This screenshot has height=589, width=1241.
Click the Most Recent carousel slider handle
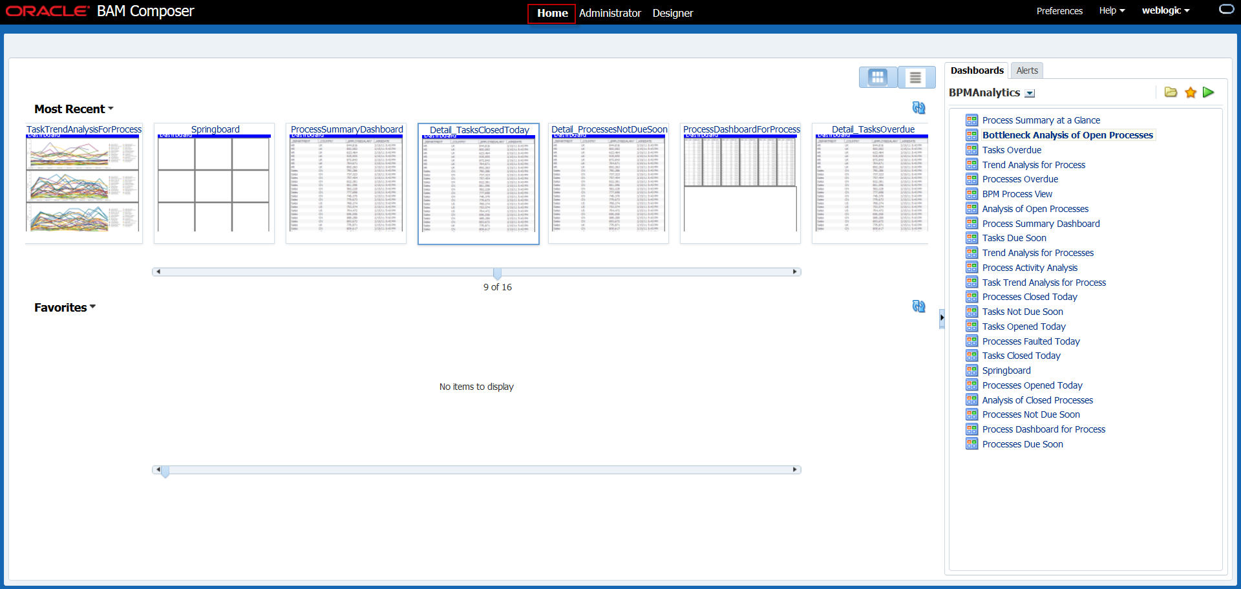click(x=497, y=273)
